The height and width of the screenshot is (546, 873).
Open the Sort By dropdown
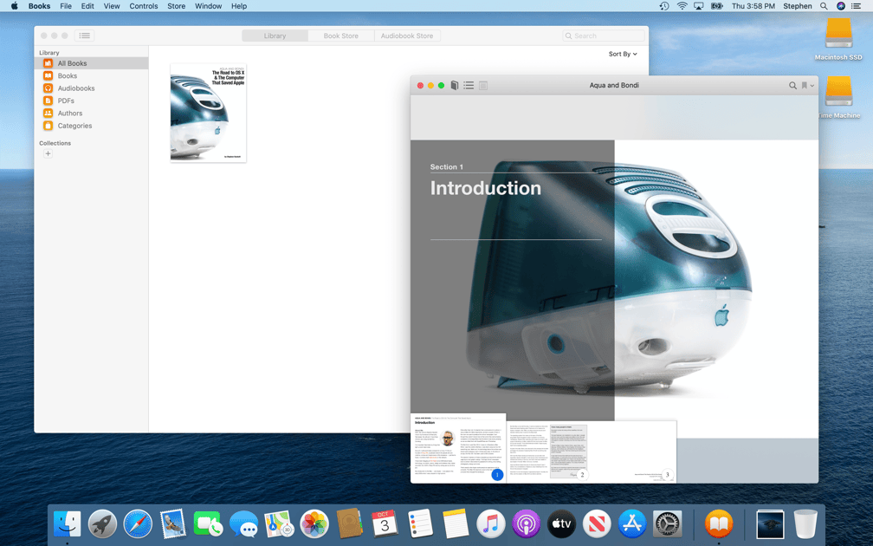point(623,54)
